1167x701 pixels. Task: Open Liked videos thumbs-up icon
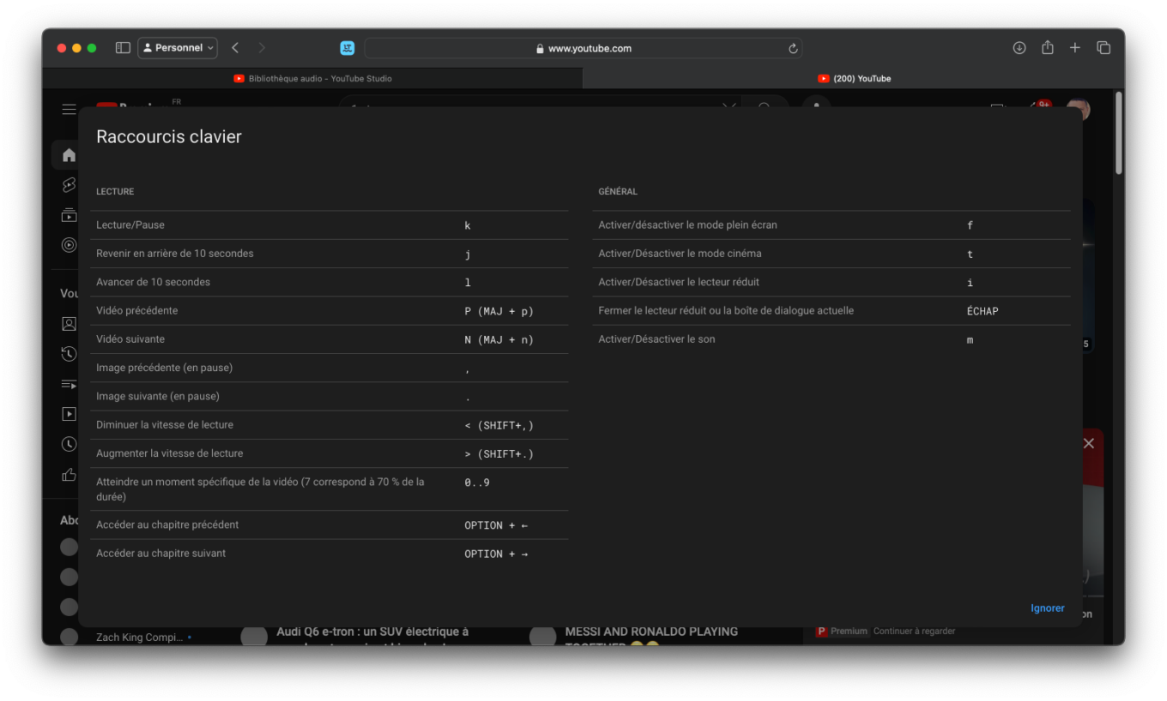69,474
